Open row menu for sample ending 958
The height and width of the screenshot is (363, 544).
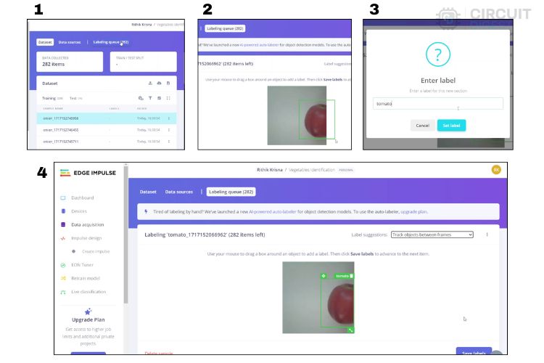pyautogui.click(x=169, y=118)
